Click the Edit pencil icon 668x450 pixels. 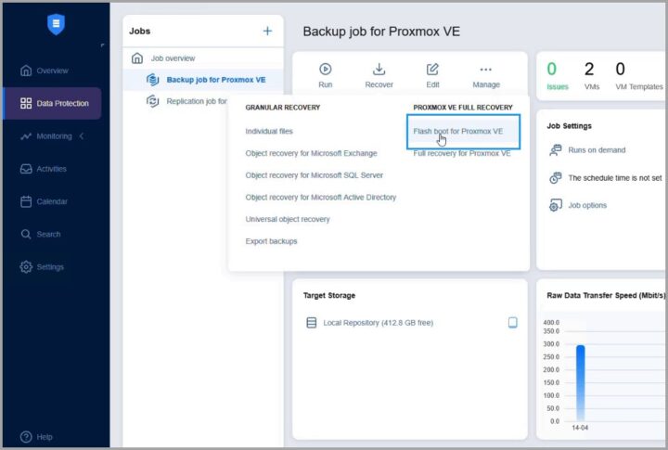[432, 70]
